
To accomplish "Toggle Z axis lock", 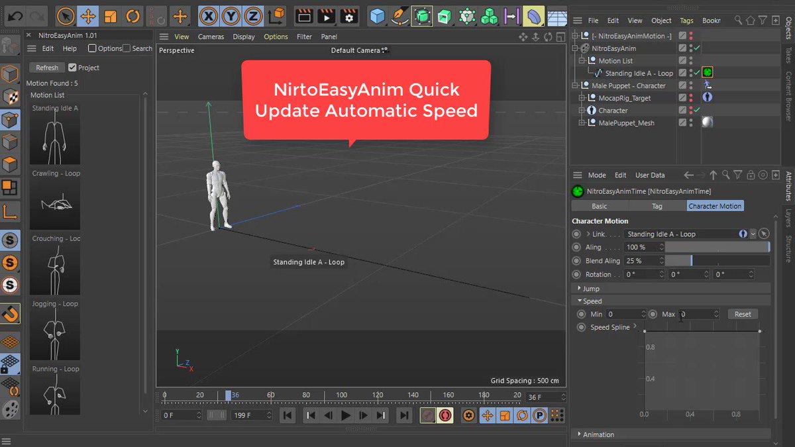I will click(253, 16).
